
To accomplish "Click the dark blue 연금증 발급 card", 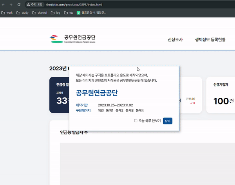I will pyautogui.click(x=59, y=95).
